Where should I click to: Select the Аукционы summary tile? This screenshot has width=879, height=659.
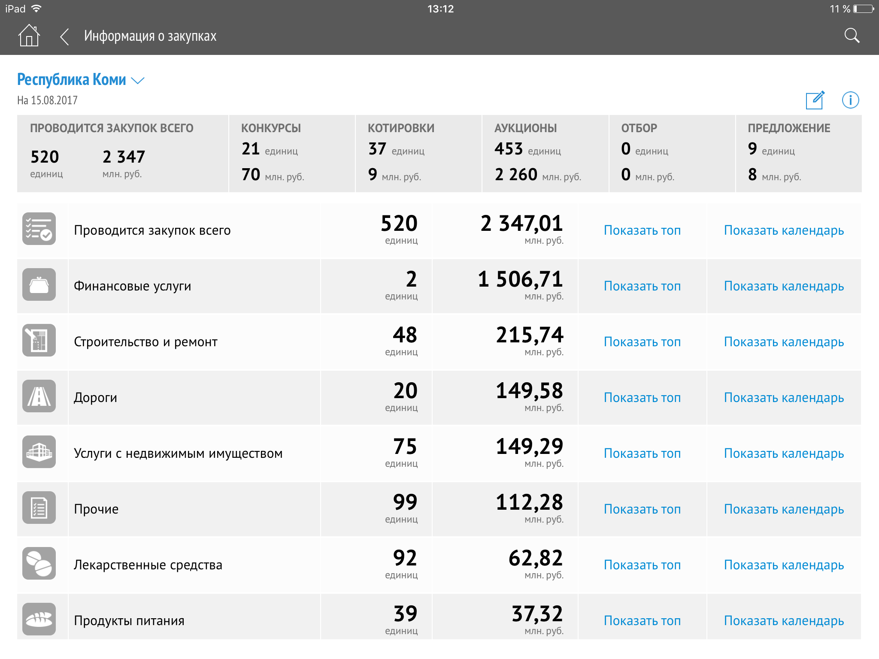(x=545, y=154)
